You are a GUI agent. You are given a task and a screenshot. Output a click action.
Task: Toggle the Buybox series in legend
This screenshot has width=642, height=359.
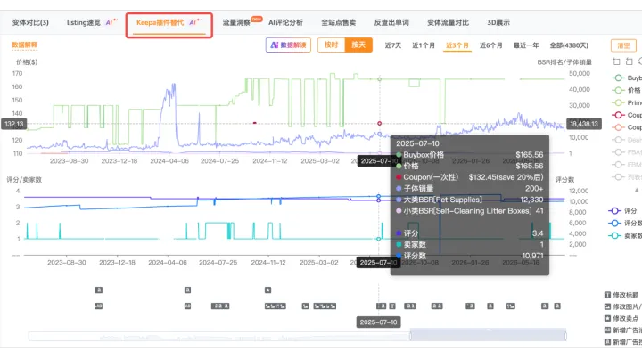pos(627,78)
